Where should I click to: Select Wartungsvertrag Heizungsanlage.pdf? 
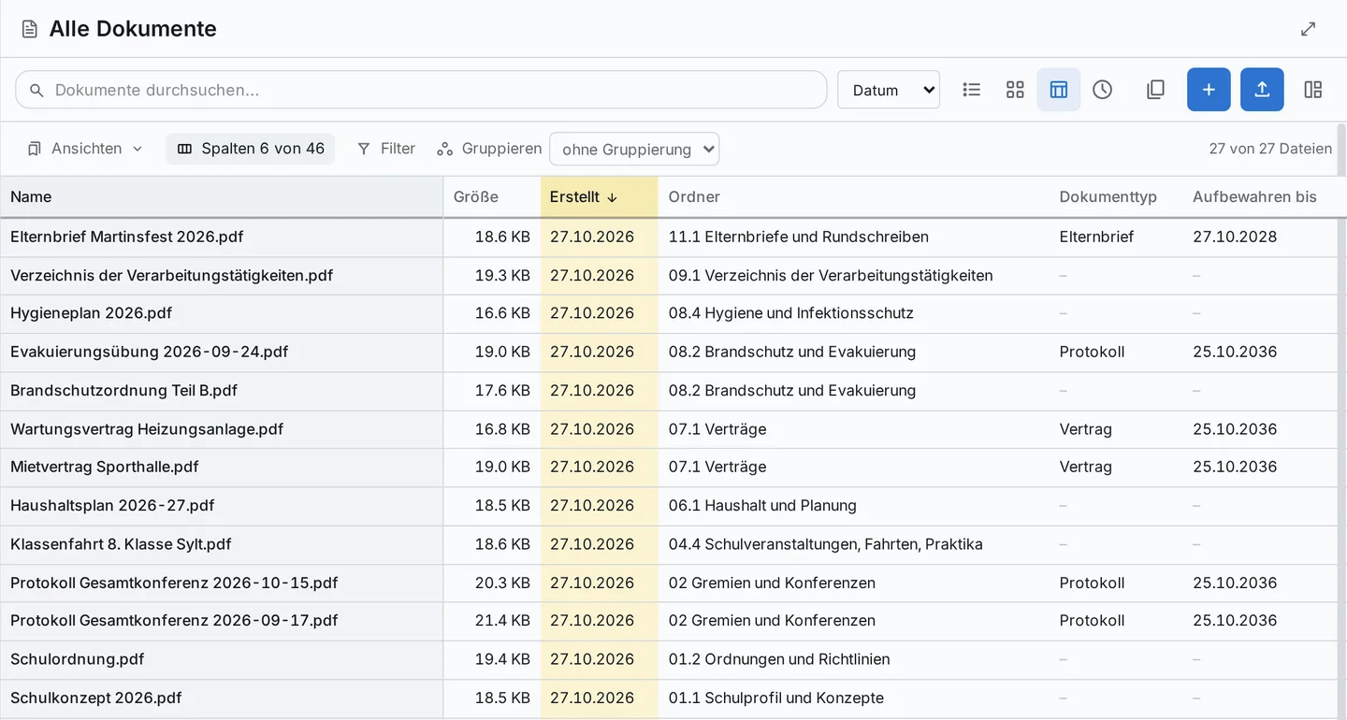click(x=147, y=429)
